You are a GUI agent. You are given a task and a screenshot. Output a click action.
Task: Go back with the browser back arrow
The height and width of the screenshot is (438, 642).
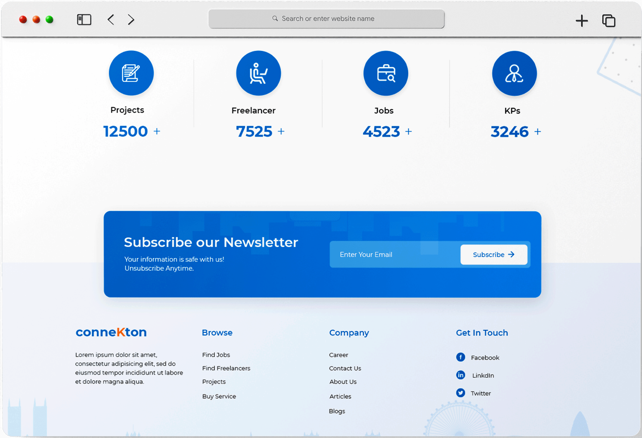(111, 20)
